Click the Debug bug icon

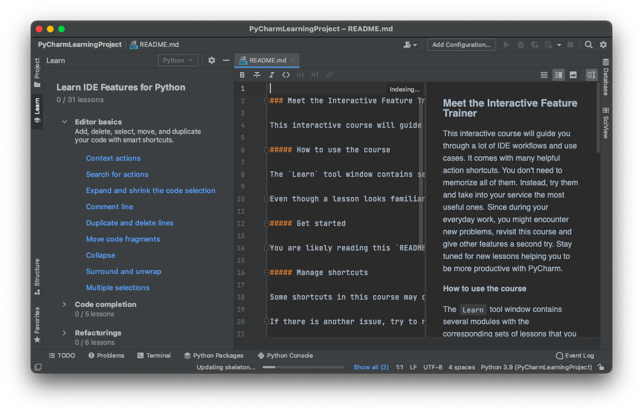click(x=521, y=45)
